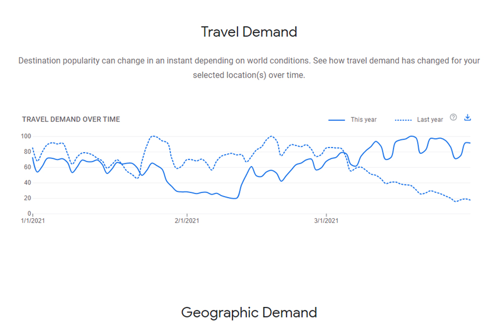Download the travel demand chart data
Screen dimensions: 504x324
[x=467, y=117]
